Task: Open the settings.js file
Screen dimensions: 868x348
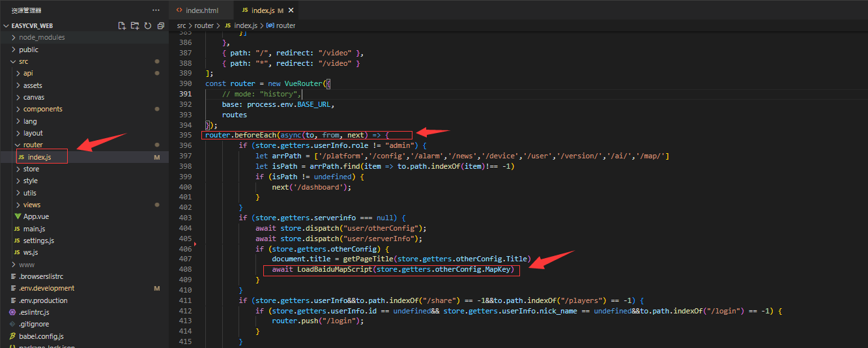Action: pyautogui.click(x=38, y=240)
